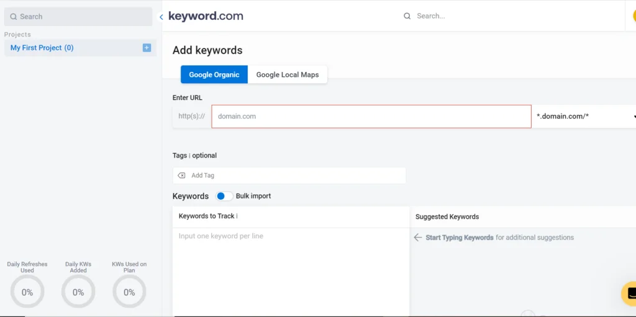This screenshot has width=636, height=317.
Task: Click the keyword.com logo
Action: pyautogui.click(x=206, y=16)
